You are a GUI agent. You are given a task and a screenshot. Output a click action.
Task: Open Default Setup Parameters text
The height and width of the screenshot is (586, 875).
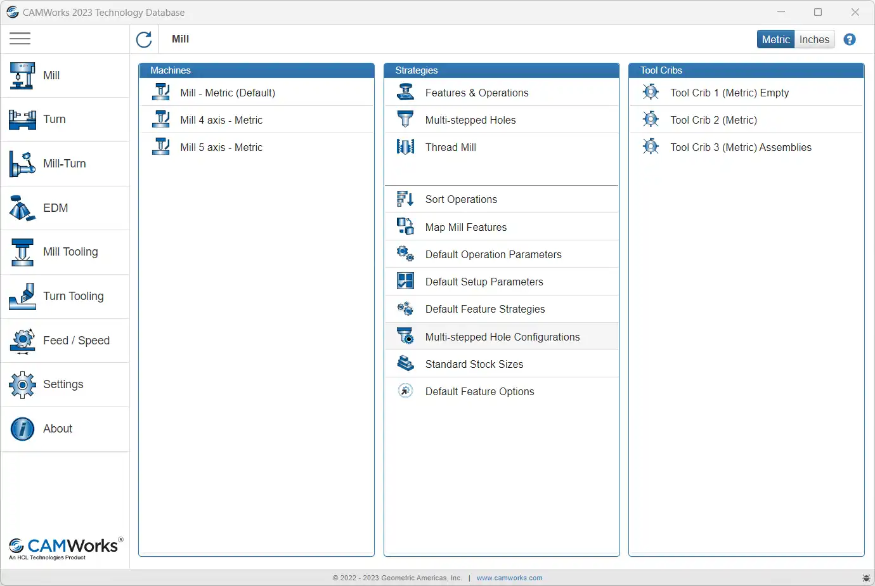484,282
